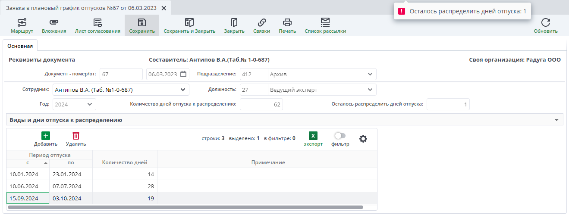Click Должность code field 27
This screenshot has height=215, width=569.
tap(254, 90)
